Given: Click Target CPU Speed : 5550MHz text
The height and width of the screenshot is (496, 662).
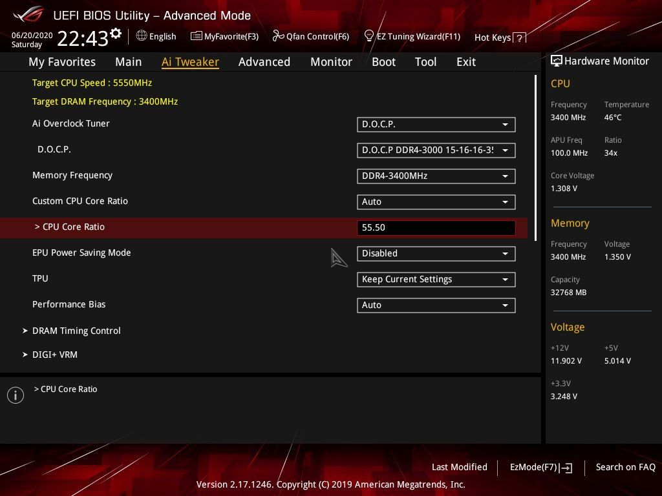Looking at the screenshot, I should point(92,83).
